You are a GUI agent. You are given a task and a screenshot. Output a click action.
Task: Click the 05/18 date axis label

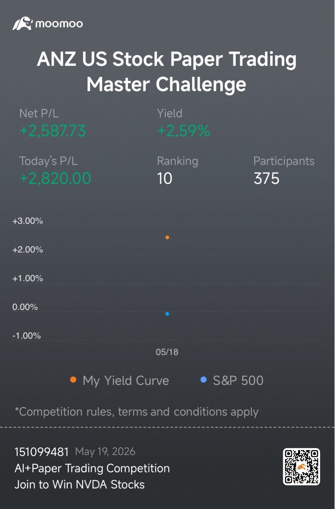[167, 352]
